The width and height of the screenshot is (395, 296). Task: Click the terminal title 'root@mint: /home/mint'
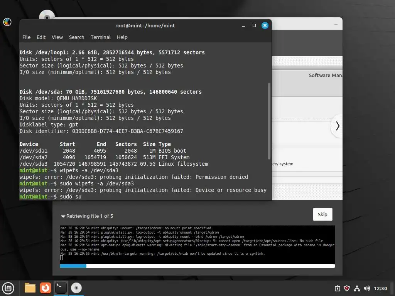pyautogui.click(x=145, y=25)
